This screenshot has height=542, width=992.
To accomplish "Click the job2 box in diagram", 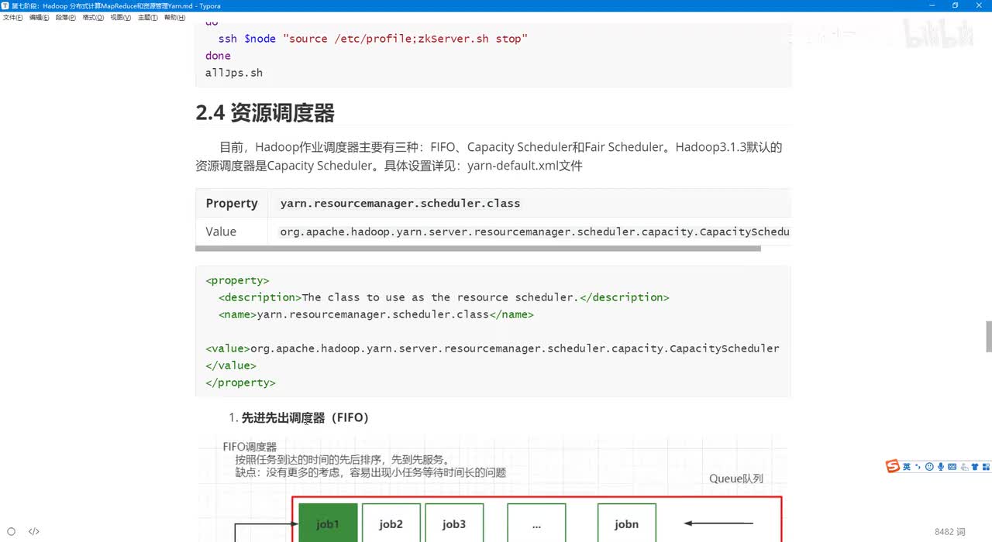I will (391, 523).
